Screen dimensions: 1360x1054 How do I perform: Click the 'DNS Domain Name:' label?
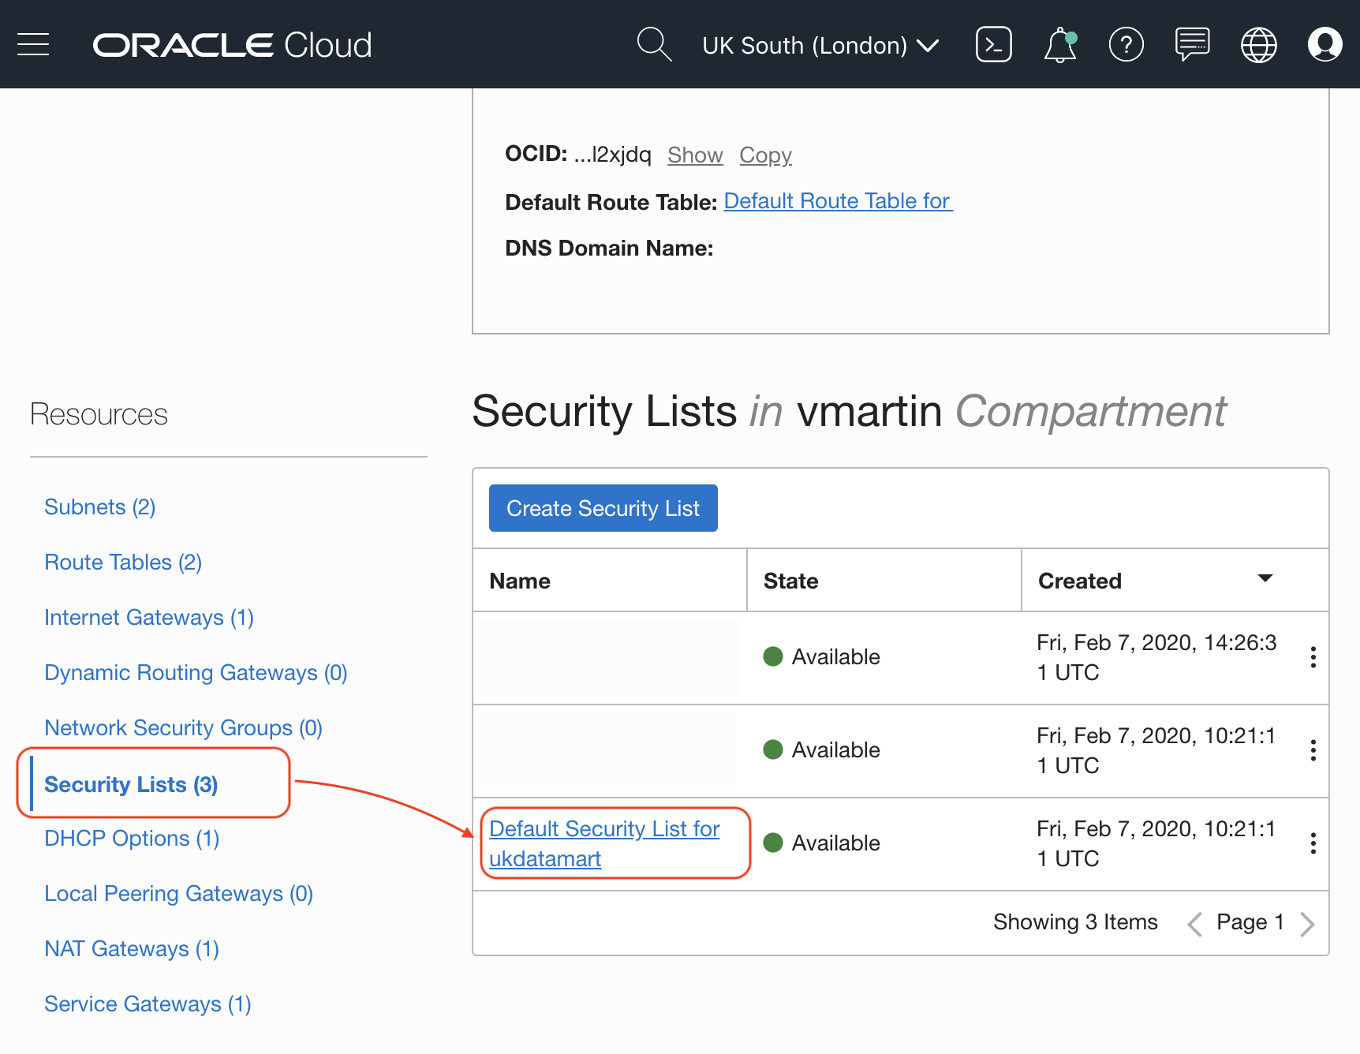[x=609, y=249]
